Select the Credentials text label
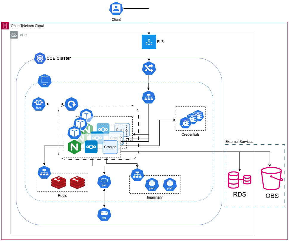Viewport: 289px width, 241px height. pos(190,135)
